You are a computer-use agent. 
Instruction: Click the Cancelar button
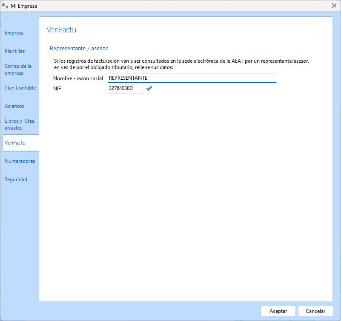pyautogui.click(x=315, y=311)
